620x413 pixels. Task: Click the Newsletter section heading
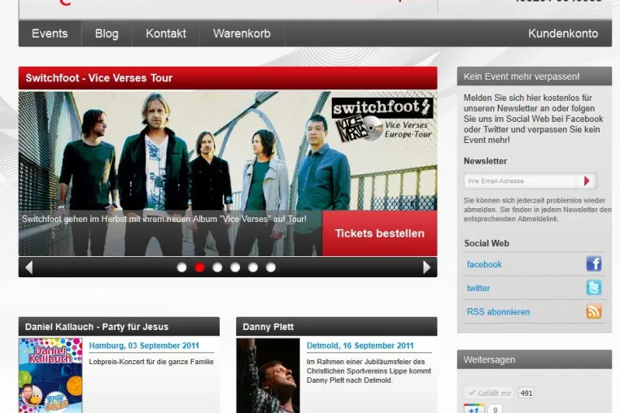click(x=485, y=161)
